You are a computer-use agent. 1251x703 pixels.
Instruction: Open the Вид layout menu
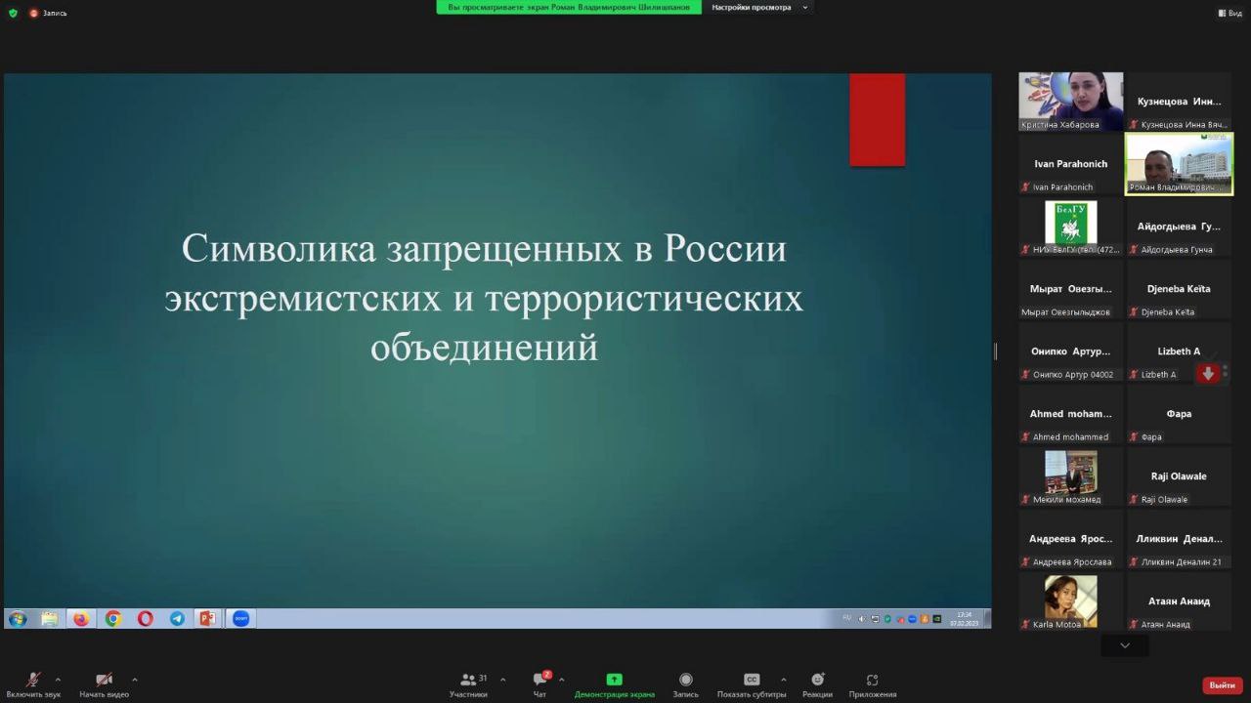coord(1229,13)
